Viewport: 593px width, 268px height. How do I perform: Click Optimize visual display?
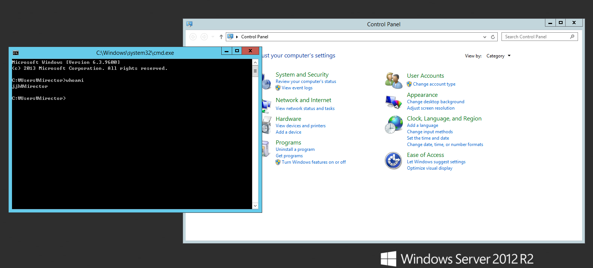coord(429,168)
